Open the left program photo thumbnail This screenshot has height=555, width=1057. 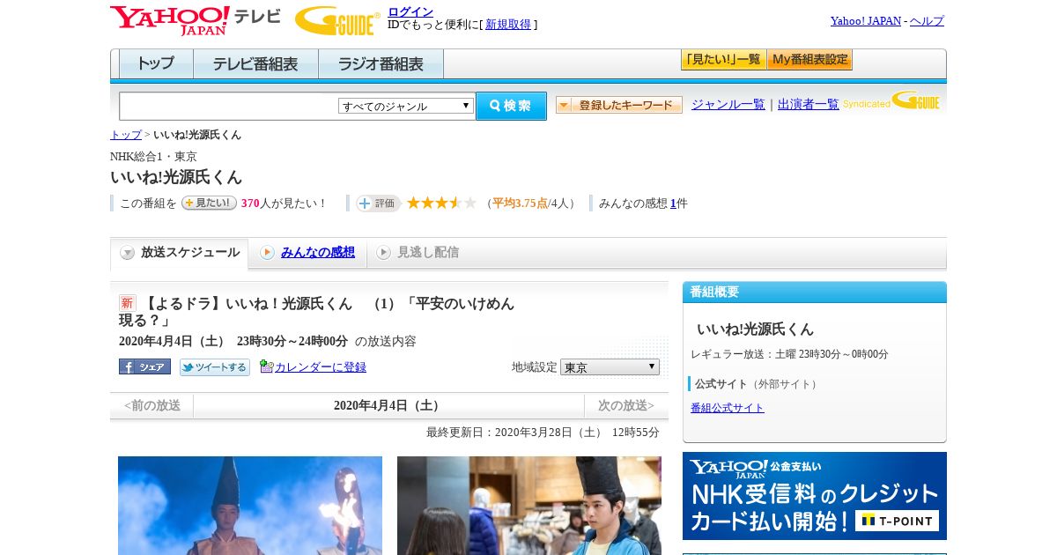250,506
